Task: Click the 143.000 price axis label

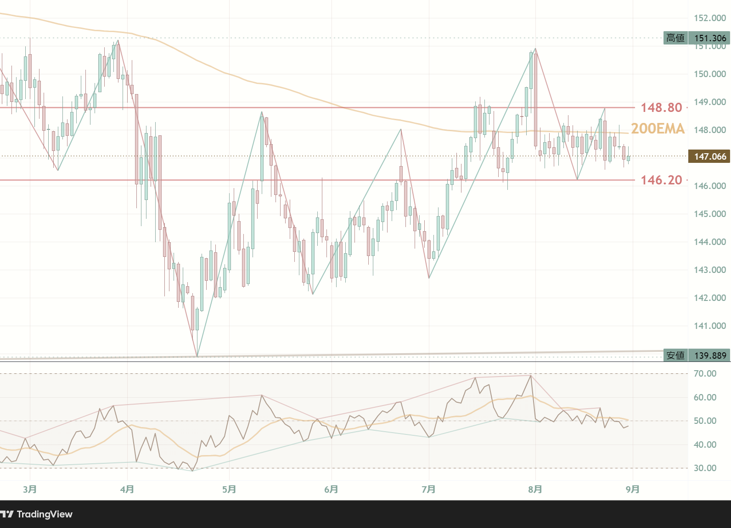Action: [x=710, y=270]
